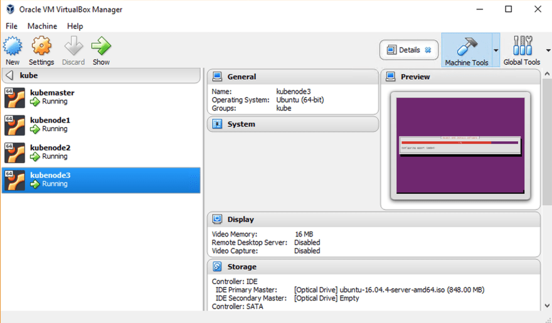Select the kubenode3 virtual machine

coord(101,180)
